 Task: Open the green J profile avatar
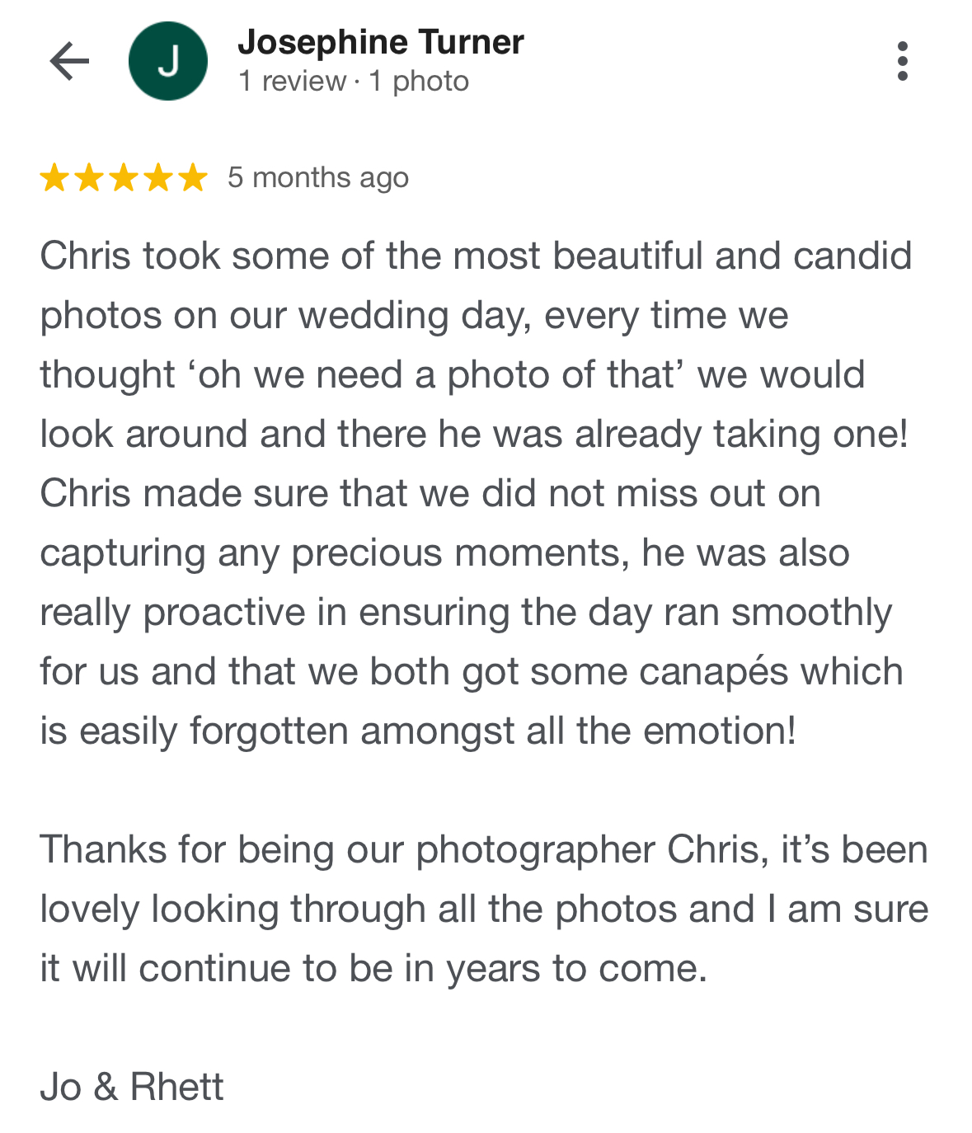point(168,61)
